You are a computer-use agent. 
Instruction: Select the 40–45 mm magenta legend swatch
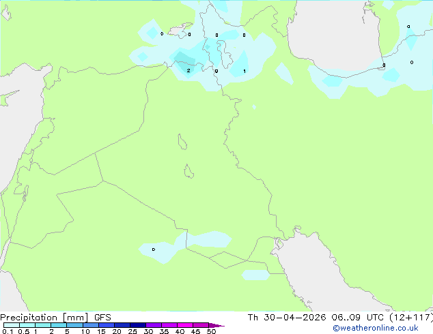tap(185, 325)
